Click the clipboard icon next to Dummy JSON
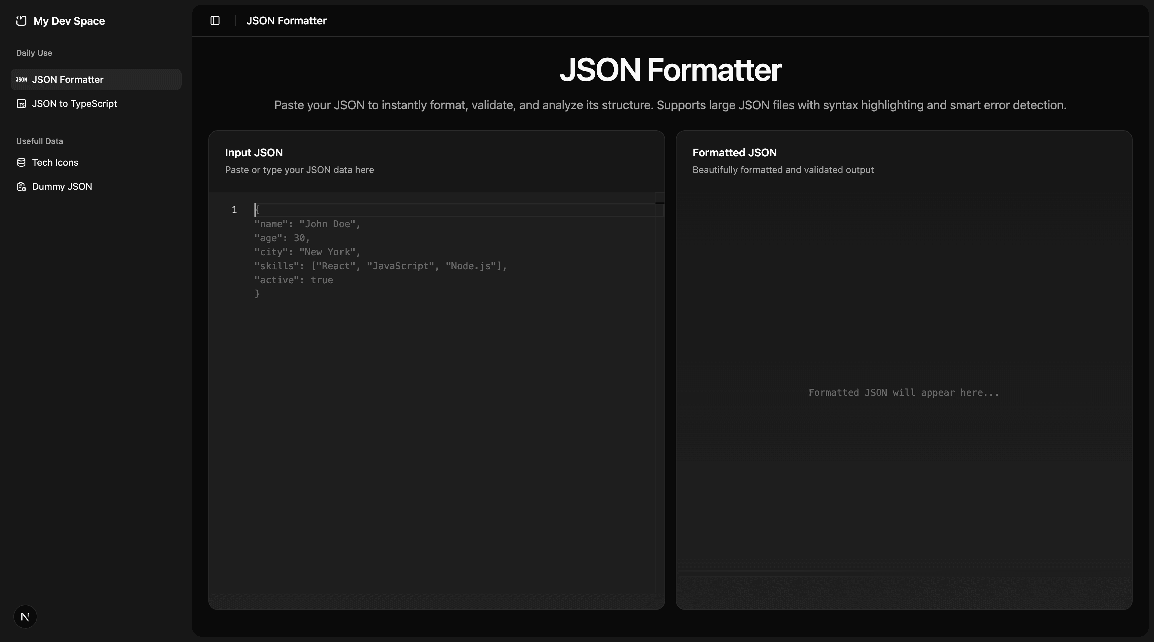 click(x=21, y=187)
